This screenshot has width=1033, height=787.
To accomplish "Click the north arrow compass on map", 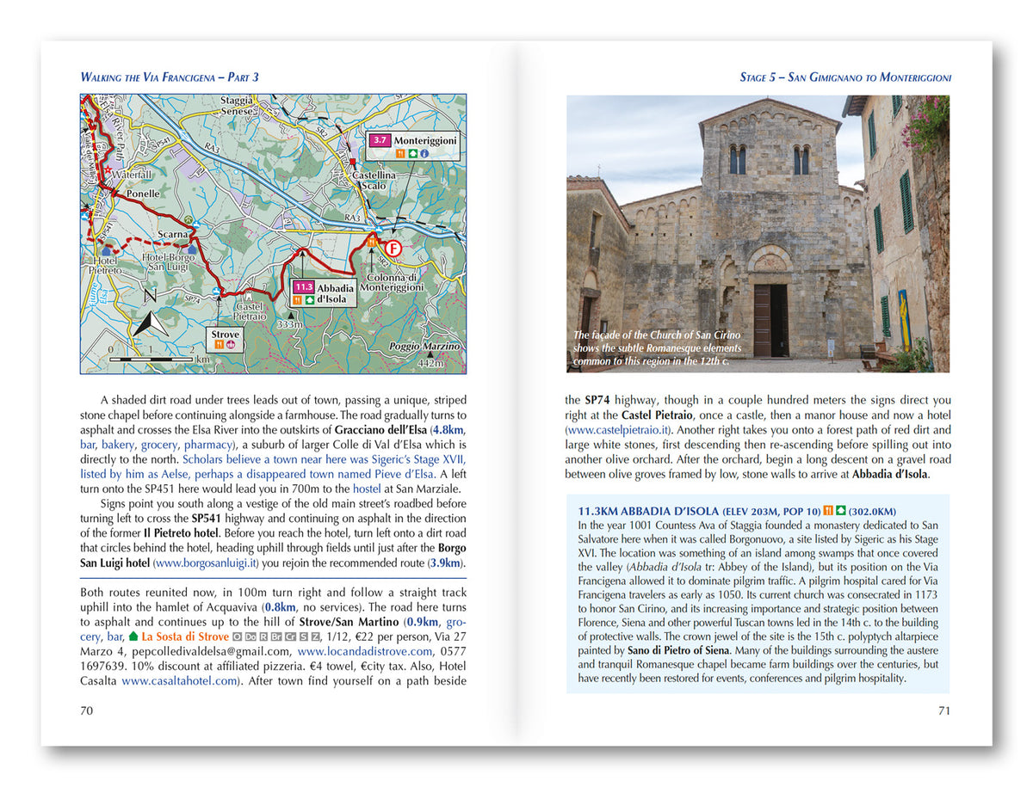I will (x=152, y=323).
